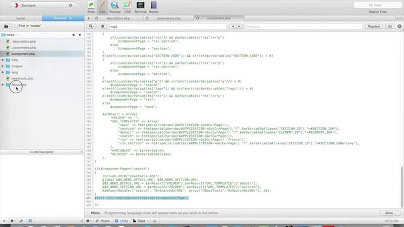Enable the Find in "sweta" checkbox
404x227 pixels.
(x=16, y=26)
